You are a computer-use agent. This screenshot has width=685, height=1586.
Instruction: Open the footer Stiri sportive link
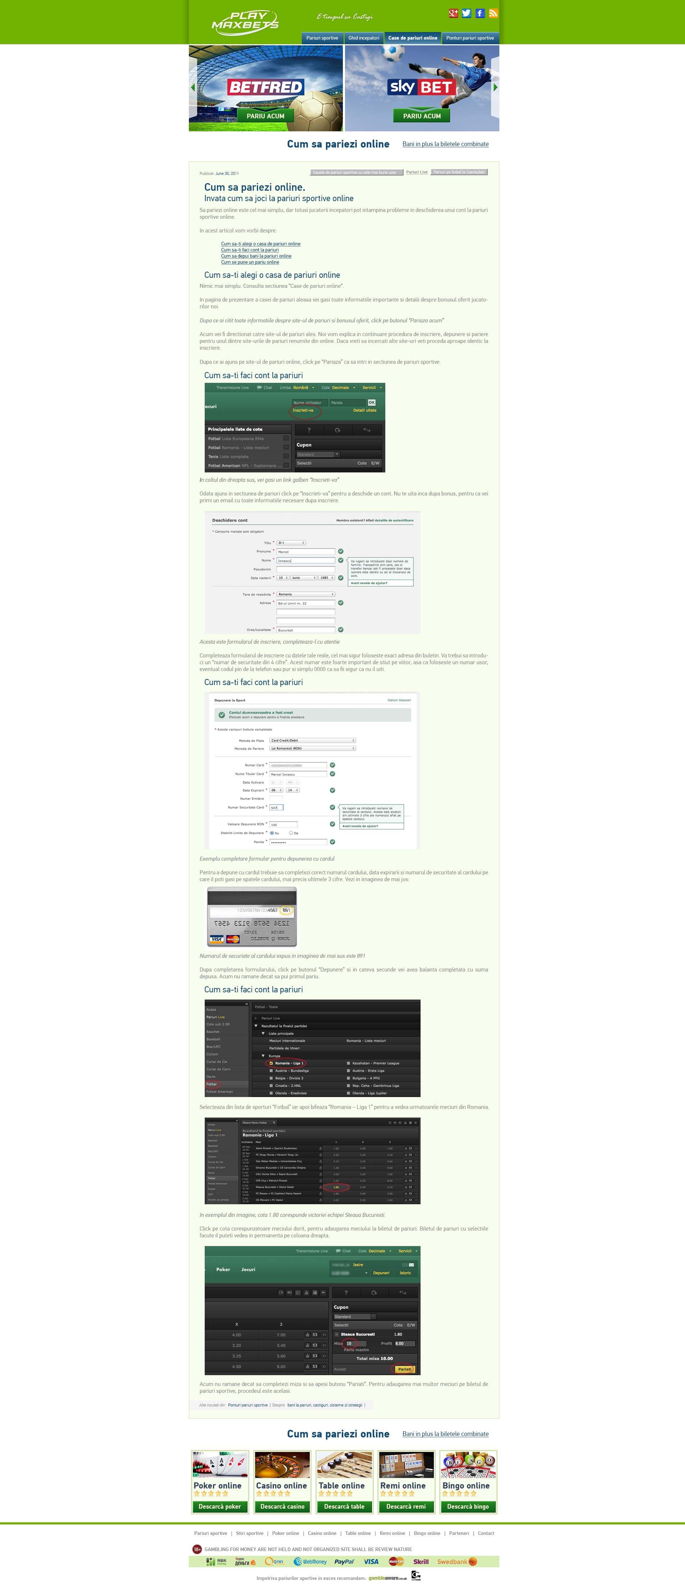[250, 1533]
